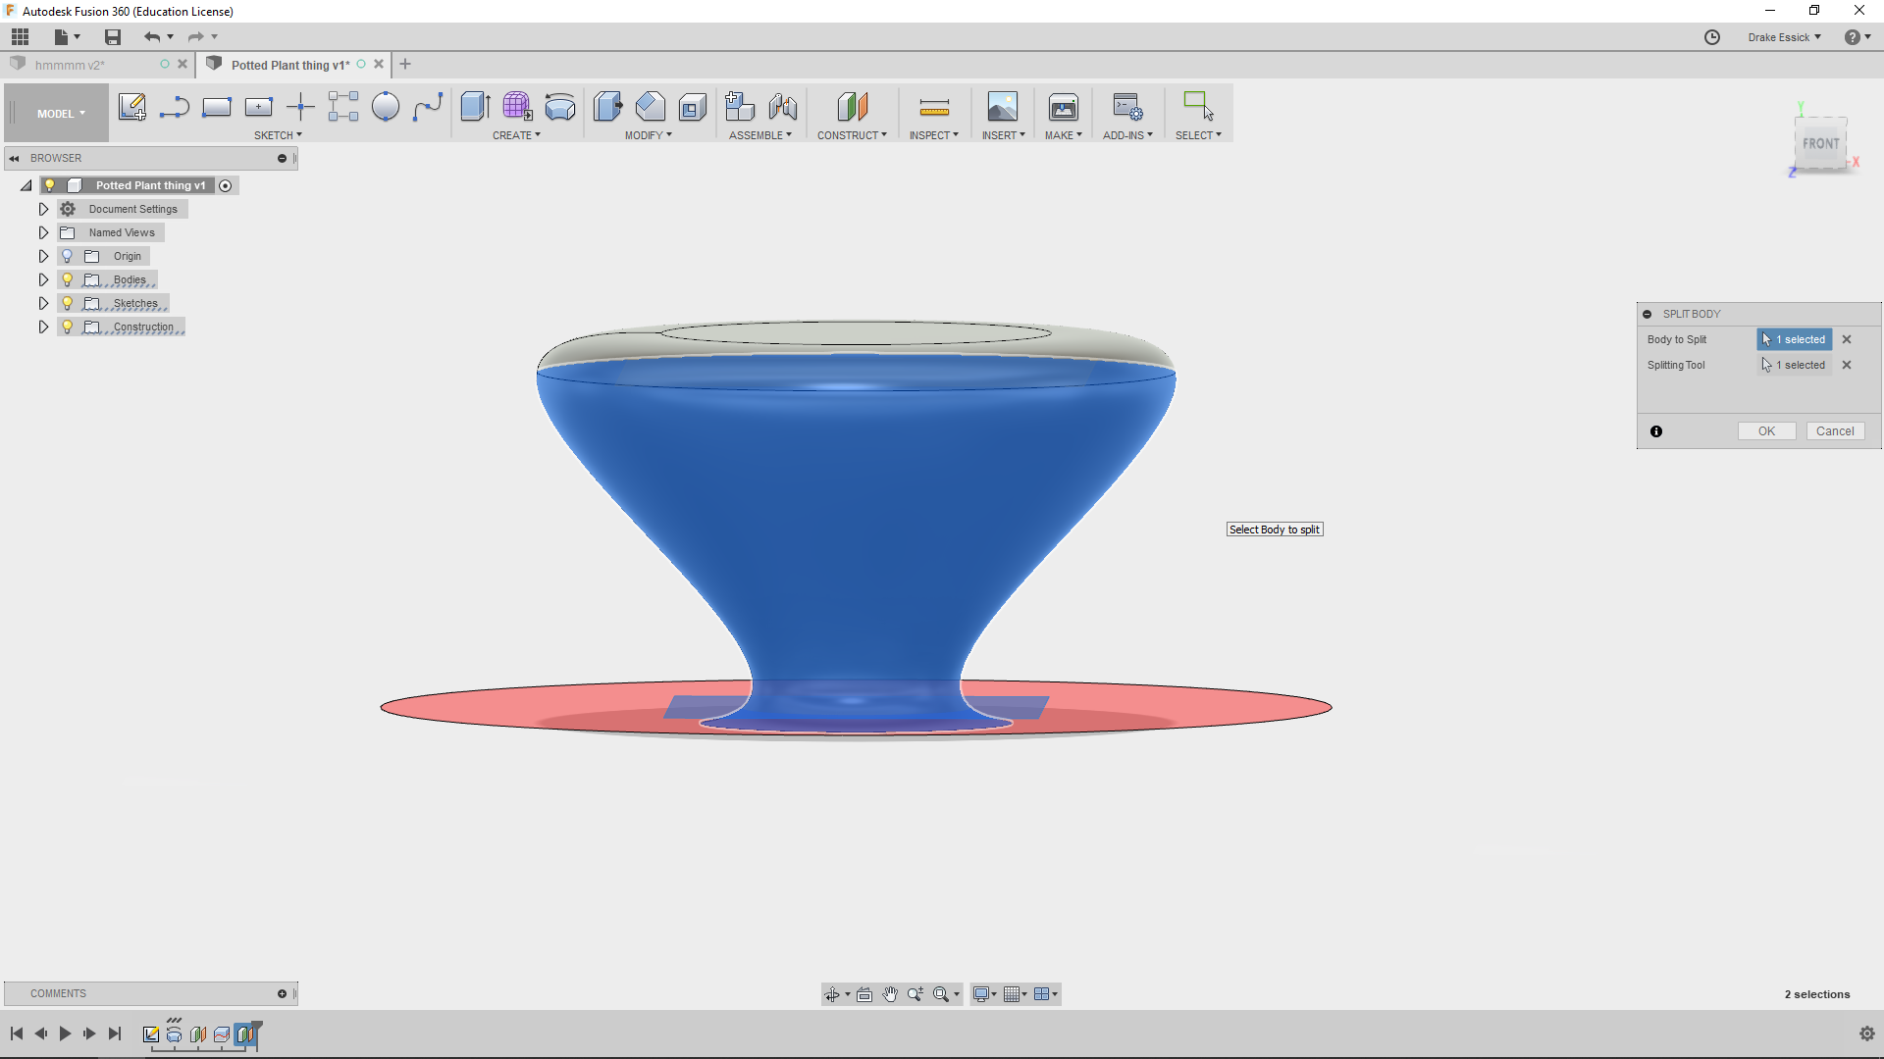1884x1059 pixels.
Task: Open the data panel grid icon
Action: pyautogui.click(x=21, y=37)
